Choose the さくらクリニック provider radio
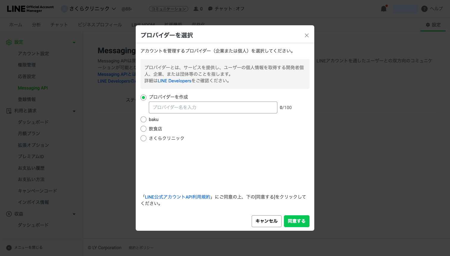This screenshot has width=450, height=256. point(143,138)
